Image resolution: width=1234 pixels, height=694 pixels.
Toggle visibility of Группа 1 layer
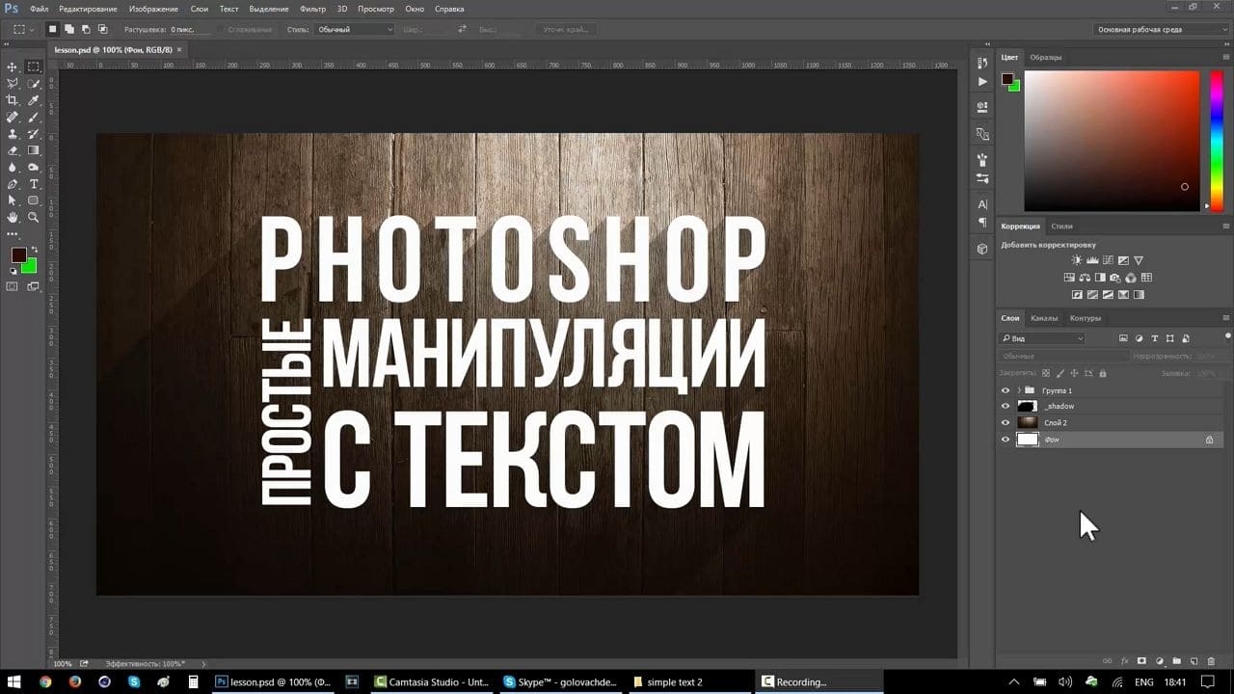pos(1006,390)
